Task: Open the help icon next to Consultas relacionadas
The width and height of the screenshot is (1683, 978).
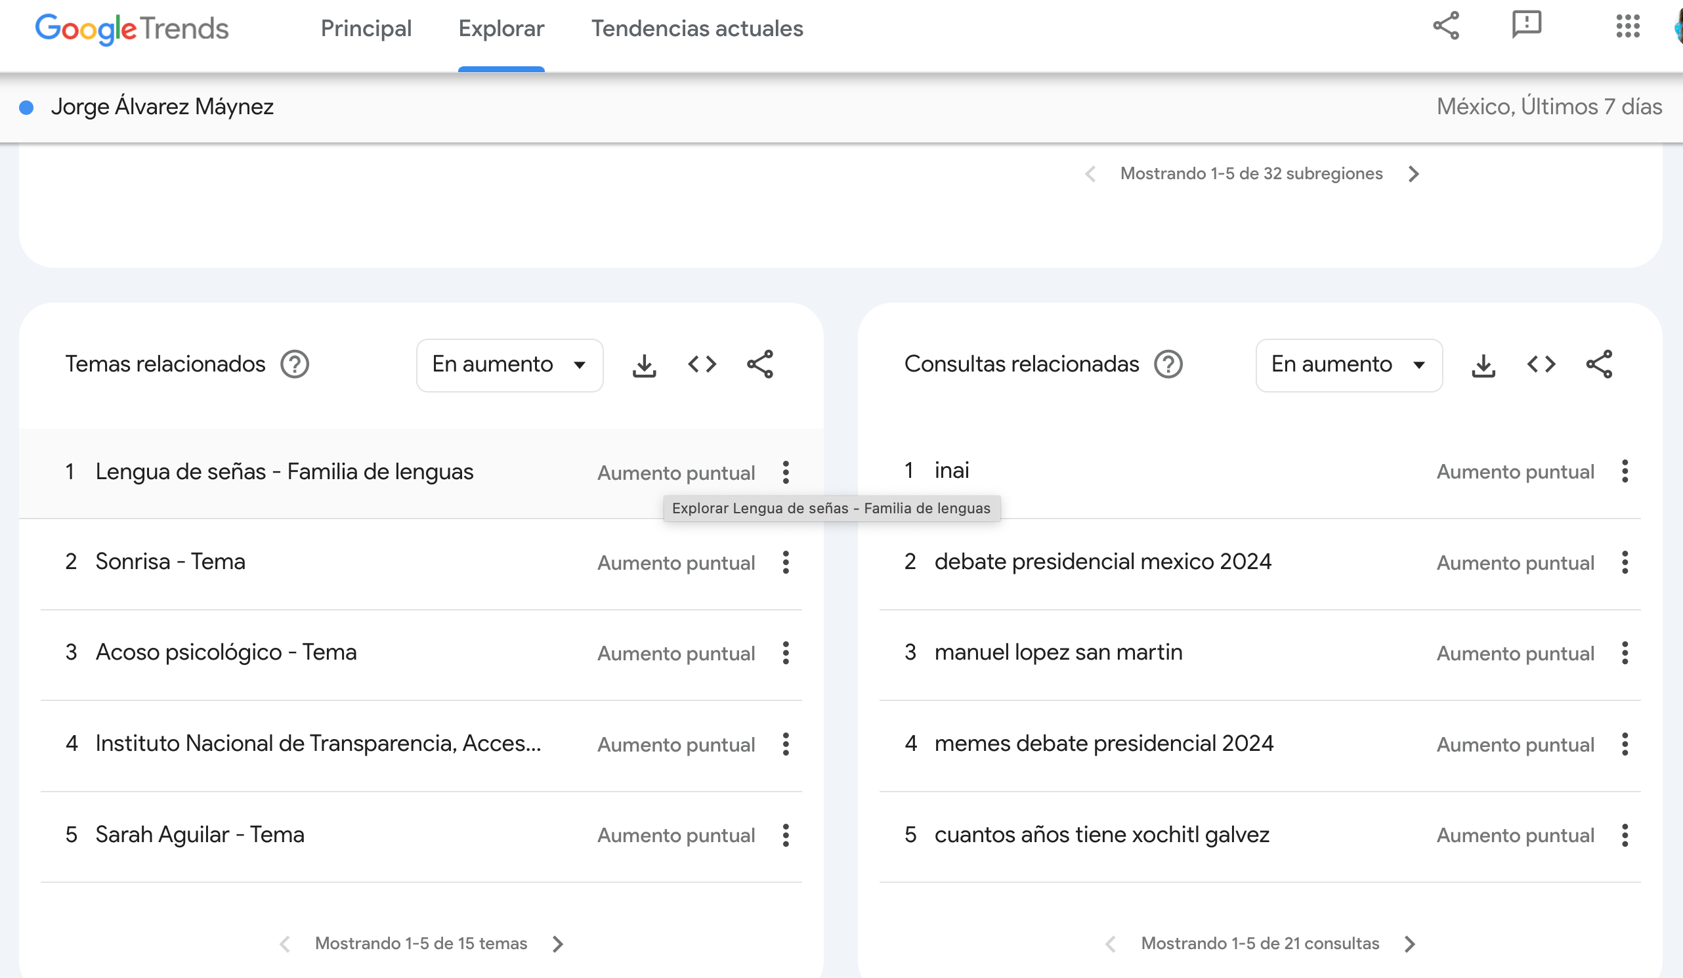Action: pos(1168,365)
